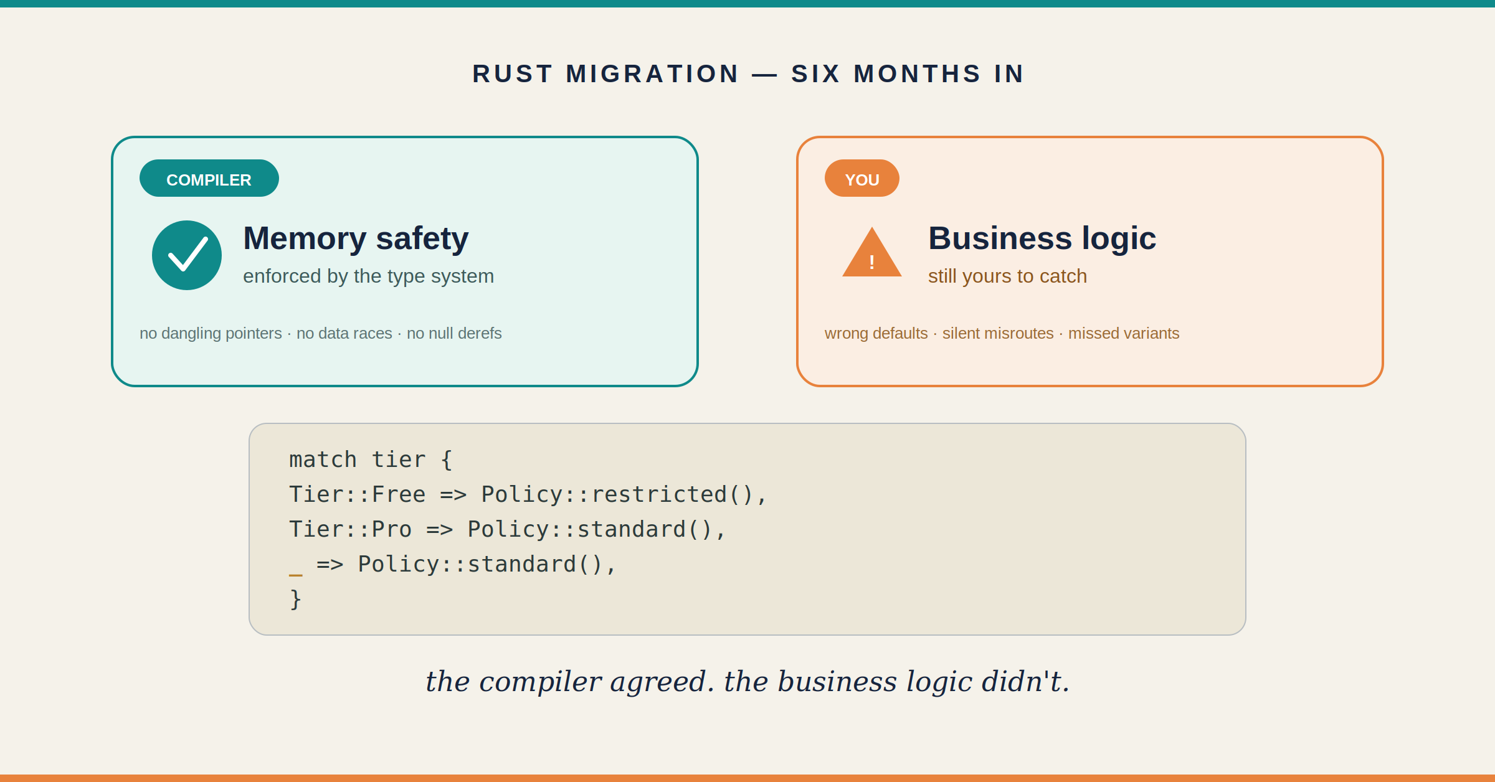
Task: Click the 'silent misroutes' text
Action: point(998,333)
